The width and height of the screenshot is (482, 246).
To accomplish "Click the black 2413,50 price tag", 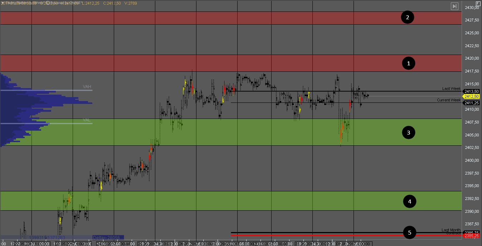I will point(471,91).
